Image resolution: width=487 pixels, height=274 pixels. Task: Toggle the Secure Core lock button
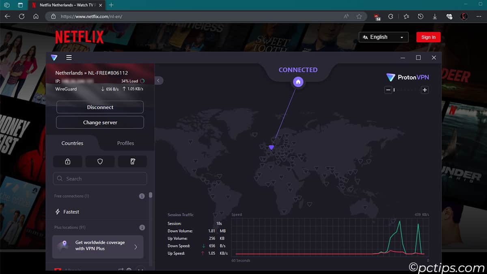point(67,162)
